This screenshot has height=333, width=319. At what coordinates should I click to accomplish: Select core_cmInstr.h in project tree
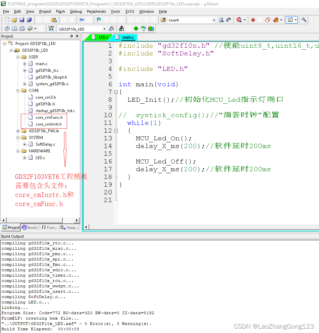[x=49, y=124]
